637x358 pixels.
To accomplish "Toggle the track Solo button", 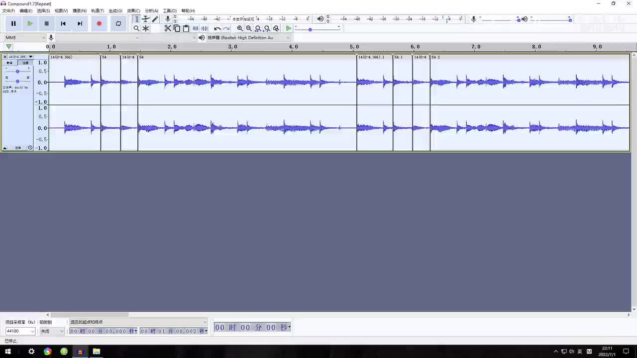I will point(24,63).
